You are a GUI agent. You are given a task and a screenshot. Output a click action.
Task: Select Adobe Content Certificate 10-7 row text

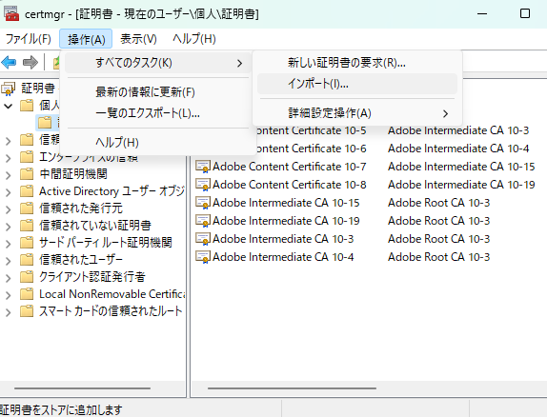[x=289, y=167]
